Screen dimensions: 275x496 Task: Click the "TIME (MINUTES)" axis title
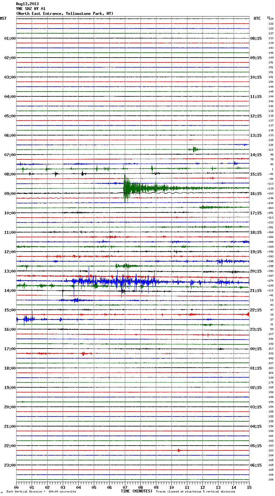click(137, 491)
